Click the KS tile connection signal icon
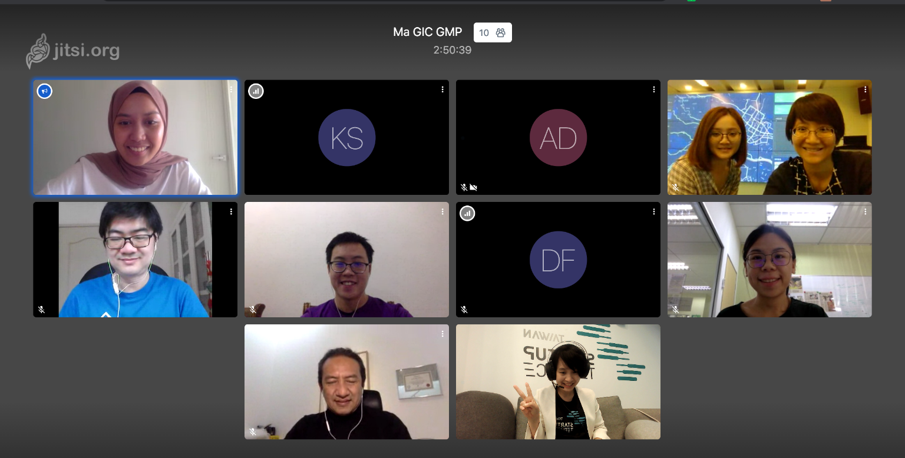Image resolution: width=905 pixels, height=458 pixels. 256,91
